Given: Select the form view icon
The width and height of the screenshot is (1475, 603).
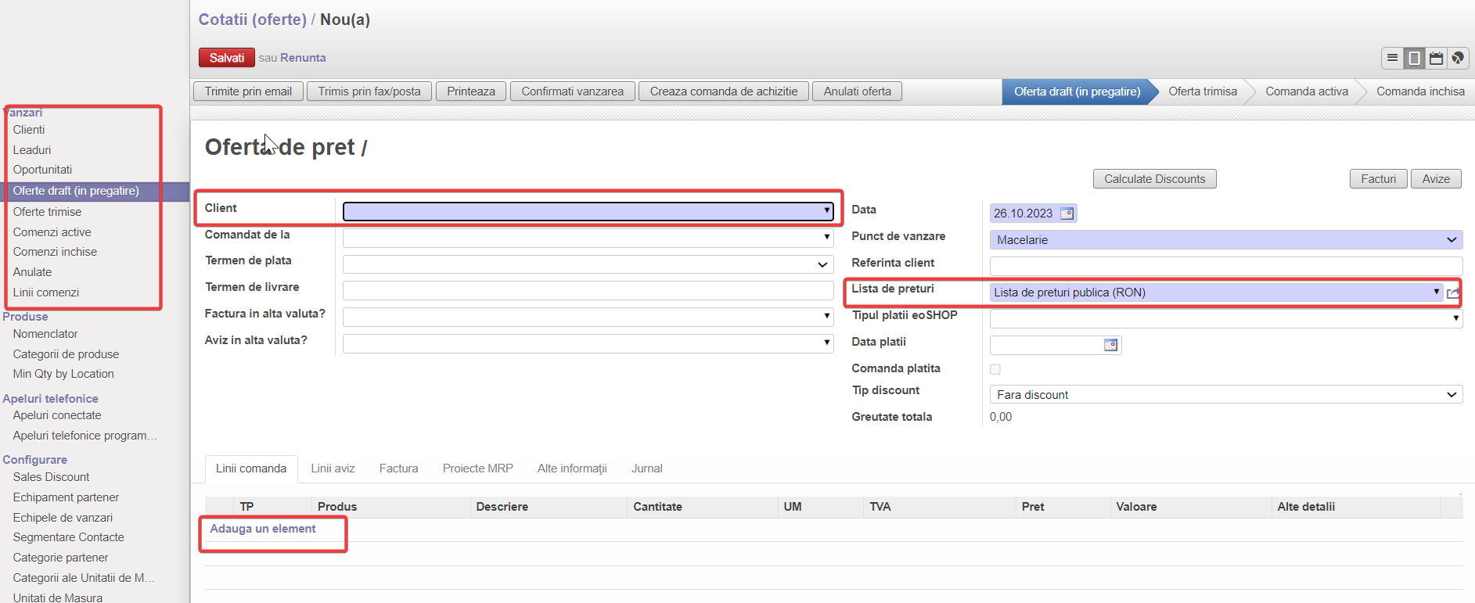Looking at the screenshot, I should (1414, 58).
